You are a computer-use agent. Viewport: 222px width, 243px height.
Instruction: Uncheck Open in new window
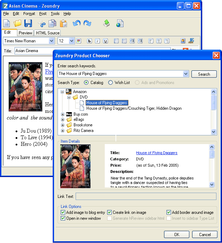(x=63, y=218)
